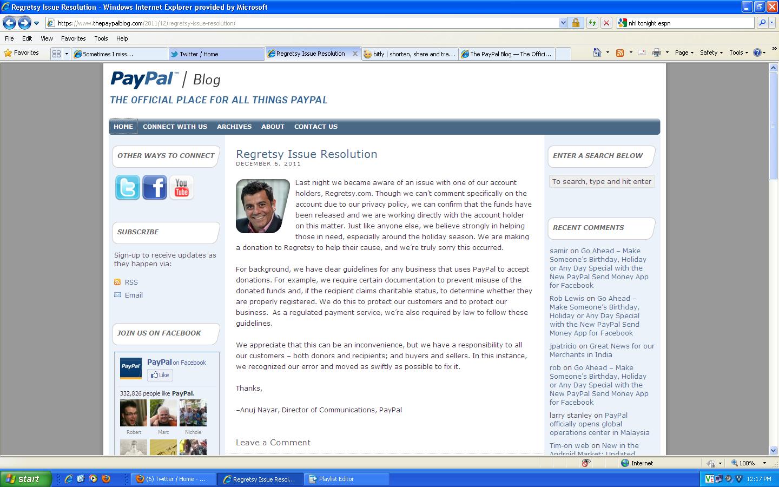The width and height of the screenshot is (779, 487).
Task: Click the Read Mail envelope icon
Action: 642,52
